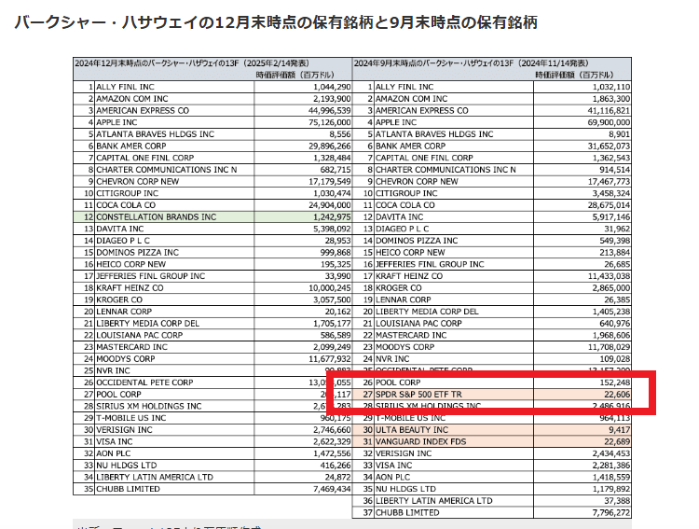699x529 pixels.
Task: Select Liberty Latin America value 37,388
Action: click(617, 501)
